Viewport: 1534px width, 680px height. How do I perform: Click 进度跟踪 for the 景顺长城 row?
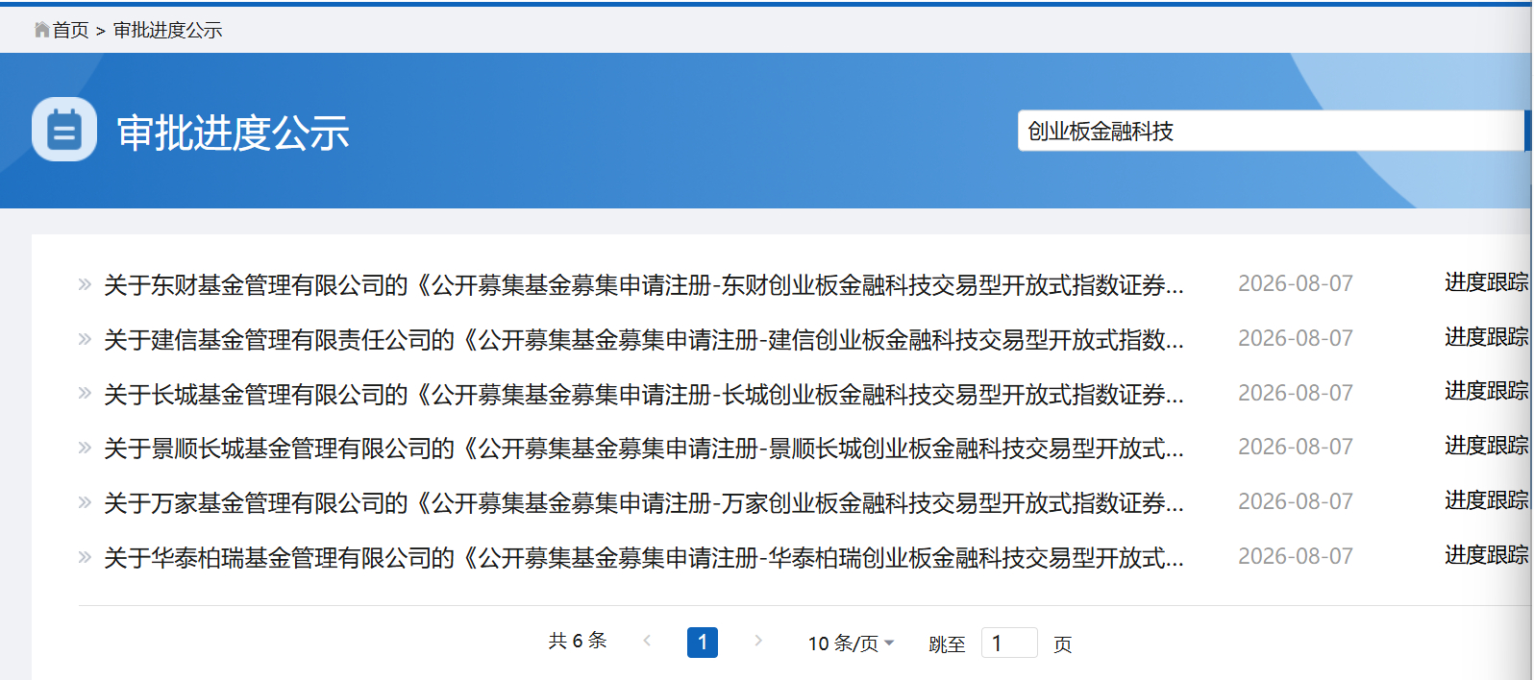pyautogui.click(x=1486, y=446)
